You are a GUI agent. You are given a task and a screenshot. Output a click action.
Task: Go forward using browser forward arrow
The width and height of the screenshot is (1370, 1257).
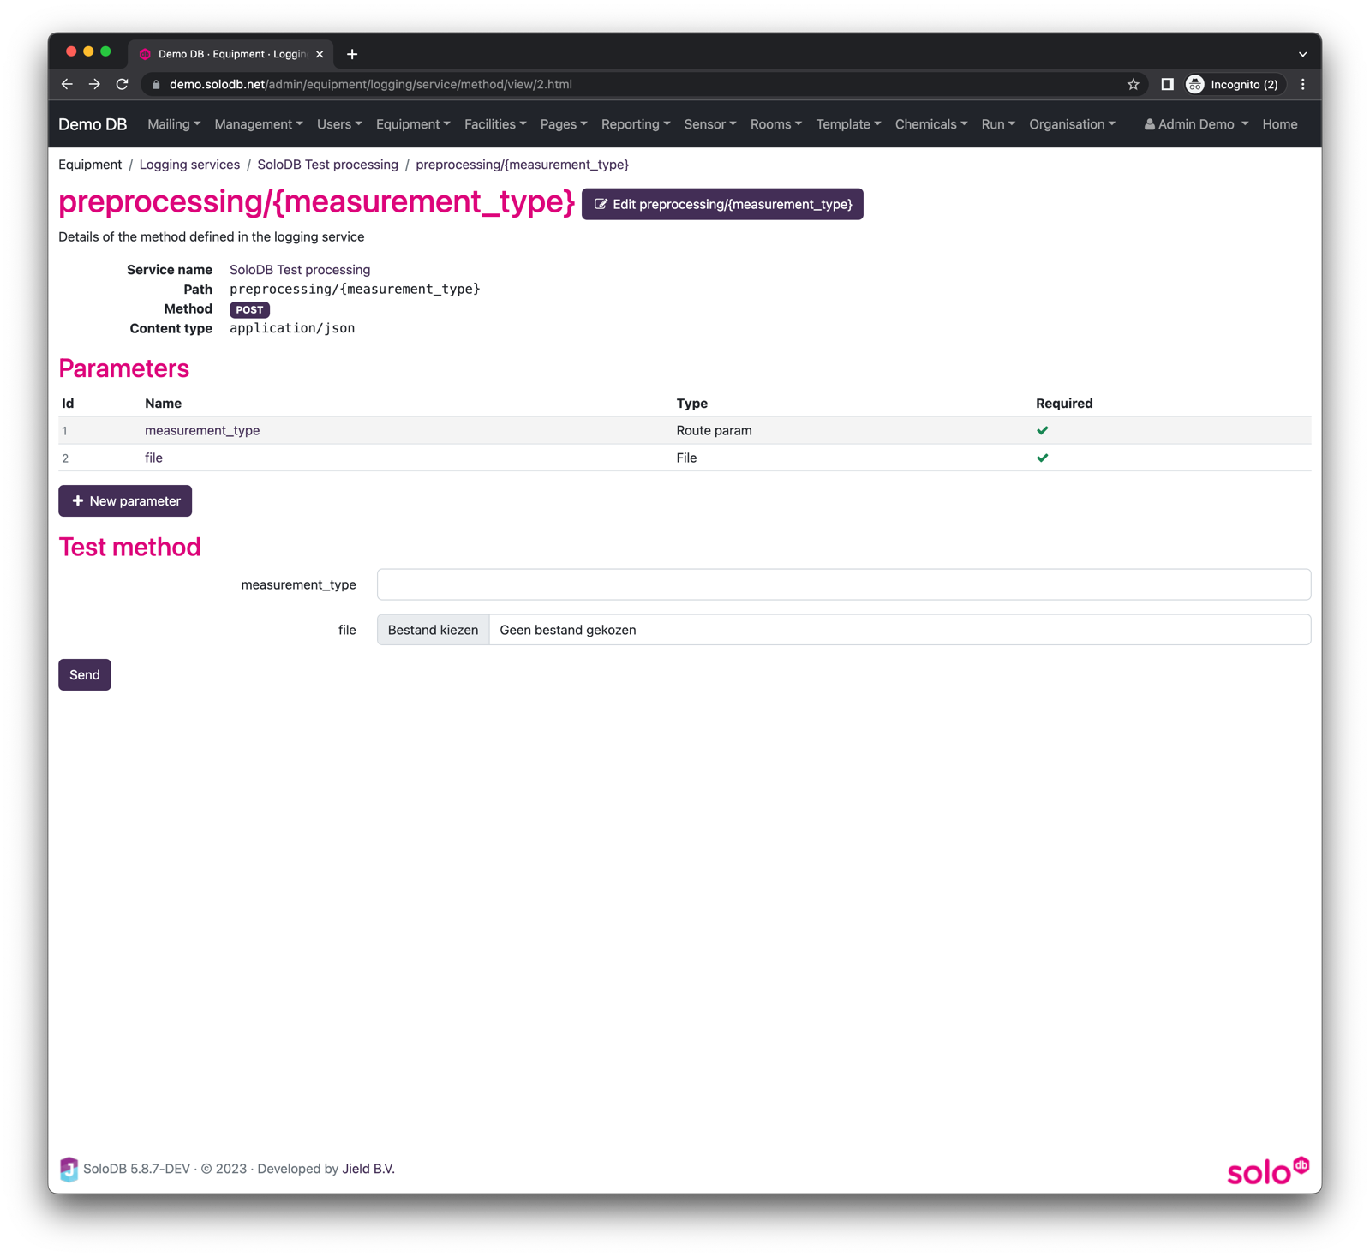click(x=94, y=84)
